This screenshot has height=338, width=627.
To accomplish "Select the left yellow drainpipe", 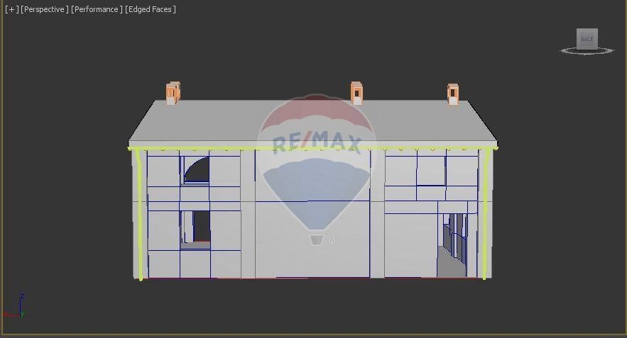I will 139,213.
